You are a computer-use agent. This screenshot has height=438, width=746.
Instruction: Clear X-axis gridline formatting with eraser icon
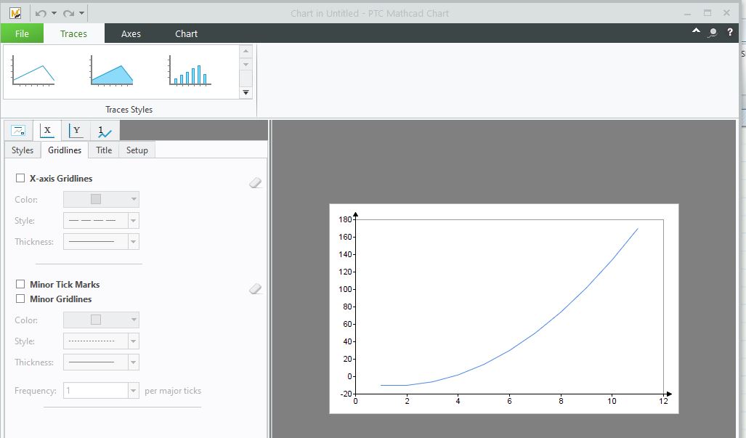coord(255,182)
